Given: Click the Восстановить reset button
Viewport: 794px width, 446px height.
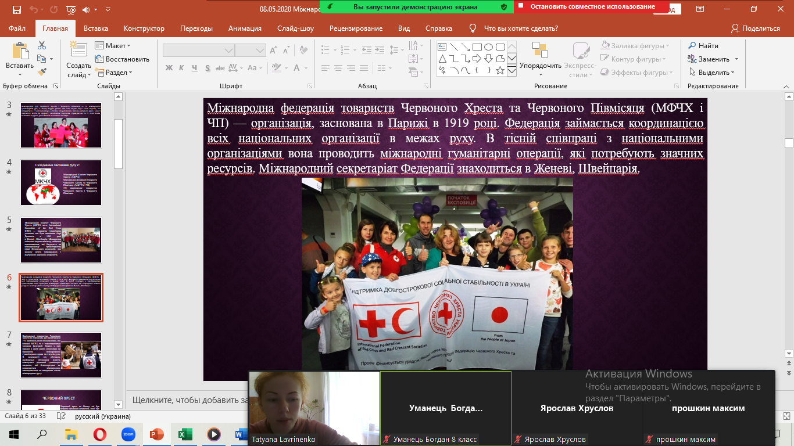Looking at the screenshot, I should point(123,59).
